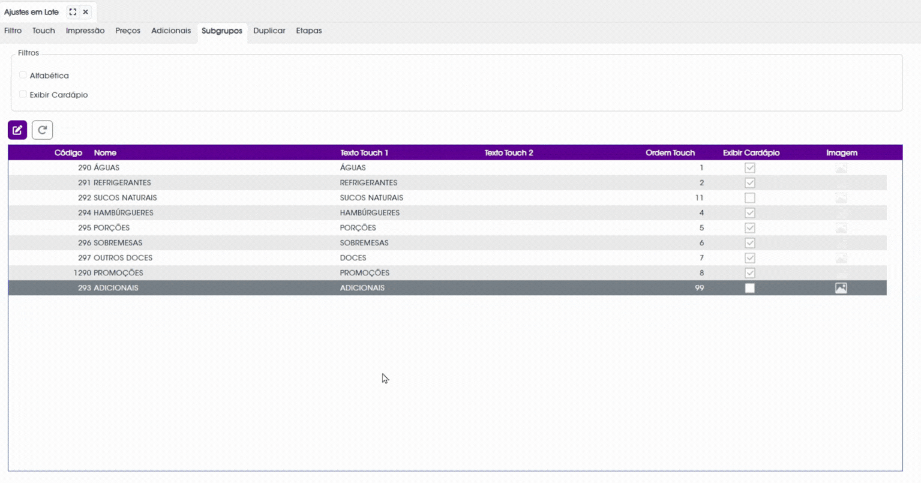Select SOBREMESAS in the Nome column
921x483 pixels.
point(118,243)
